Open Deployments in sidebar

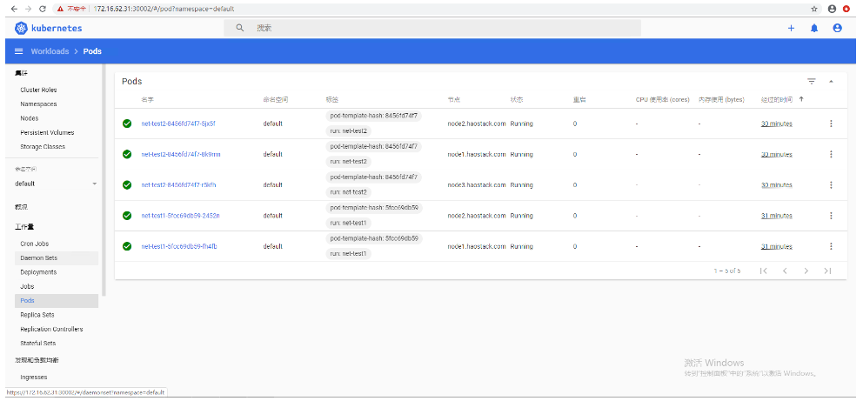tap(38, 272)
